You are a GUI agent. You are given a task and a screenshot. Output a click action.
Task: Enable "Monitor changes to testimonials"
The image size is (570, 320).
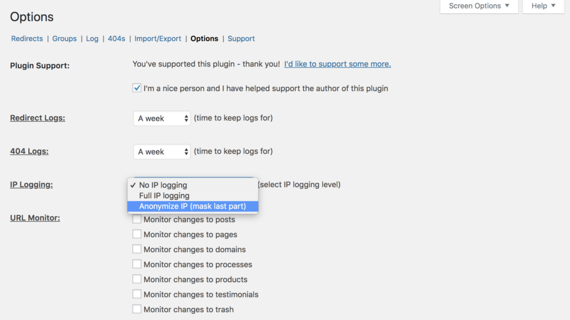(137, 294)
